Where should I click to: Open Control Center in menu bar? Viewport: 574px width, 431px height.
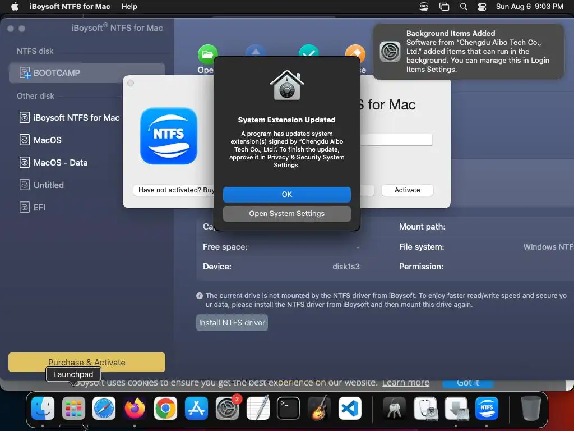tap(482, 7)
